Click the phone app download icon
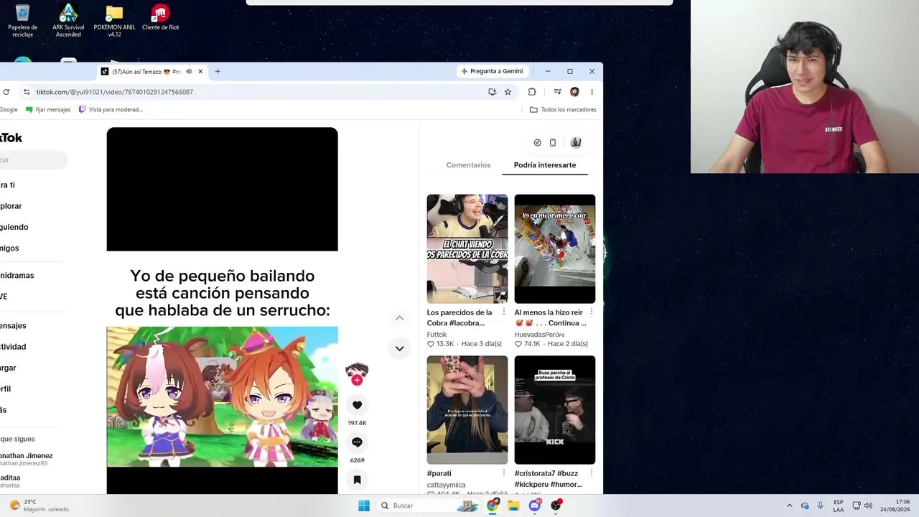The image size is (919, 517). pos(553,143)
